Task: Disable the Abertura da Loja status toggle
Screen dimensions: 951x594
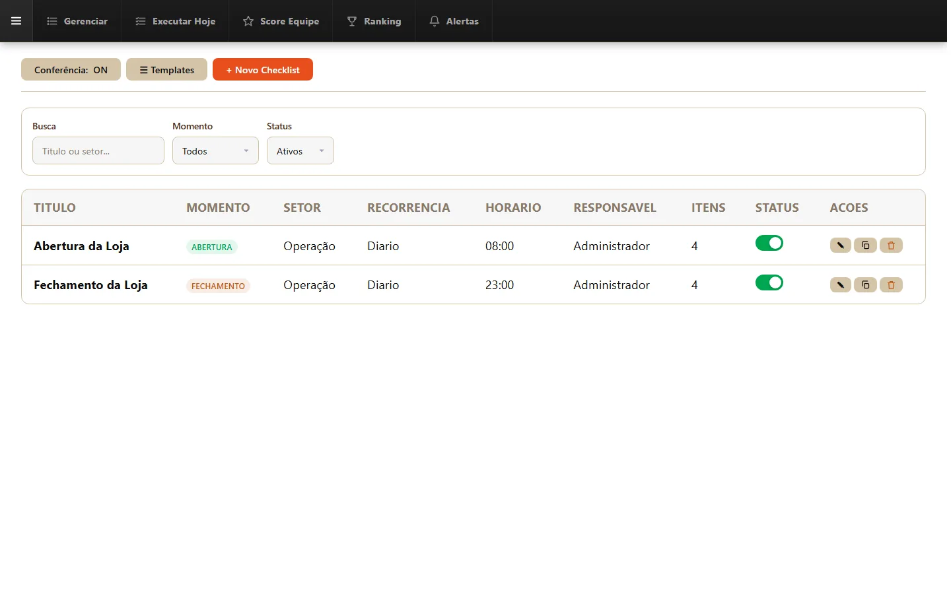Action: tap(769, 244)
